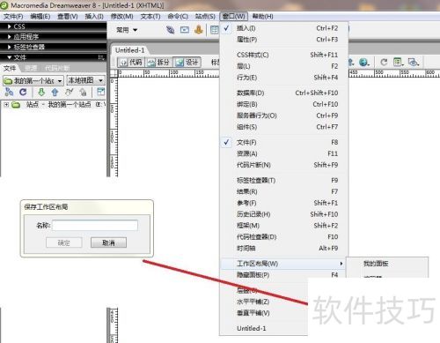Click the Preview in Browser globe icon

click(364, 62)
